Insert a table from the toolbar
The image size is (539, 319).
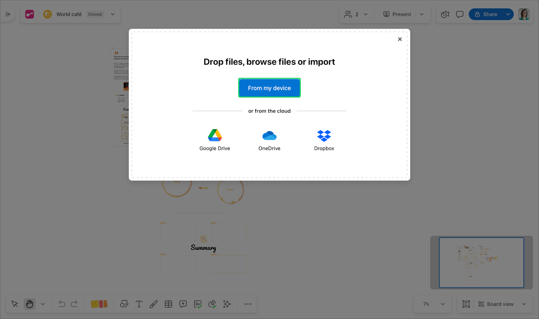tap(168, 304)
